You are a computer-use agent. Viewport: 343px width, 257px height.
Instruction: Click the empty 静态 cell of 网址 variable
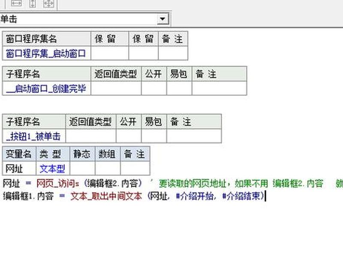point(82,168)
